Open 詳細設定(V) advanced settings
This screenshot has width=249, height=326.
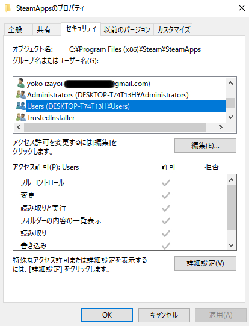point(205,263)
